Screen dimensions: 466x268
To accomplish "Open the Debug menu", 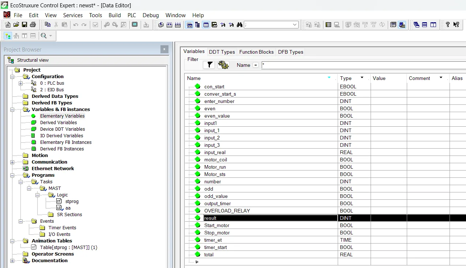I will [x=151, y=15].
